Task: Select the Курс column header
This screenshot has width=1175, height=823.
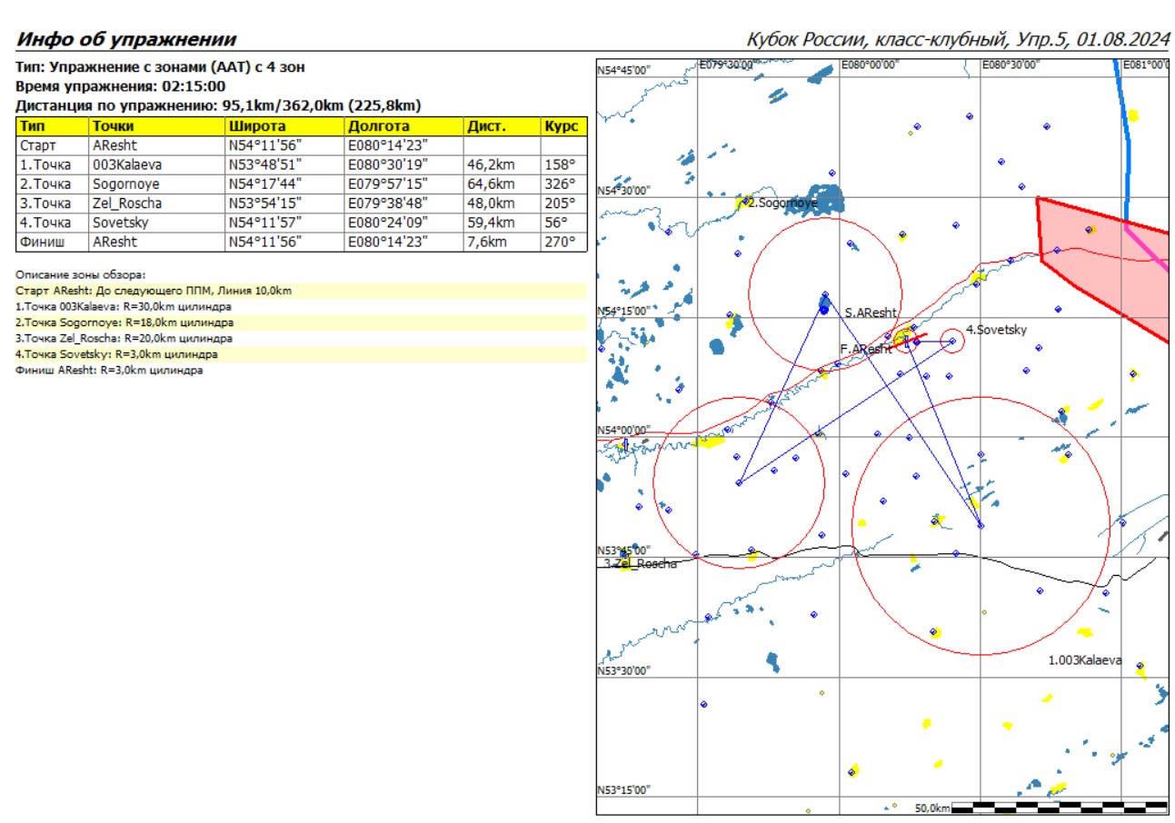Action: (563, 126)
